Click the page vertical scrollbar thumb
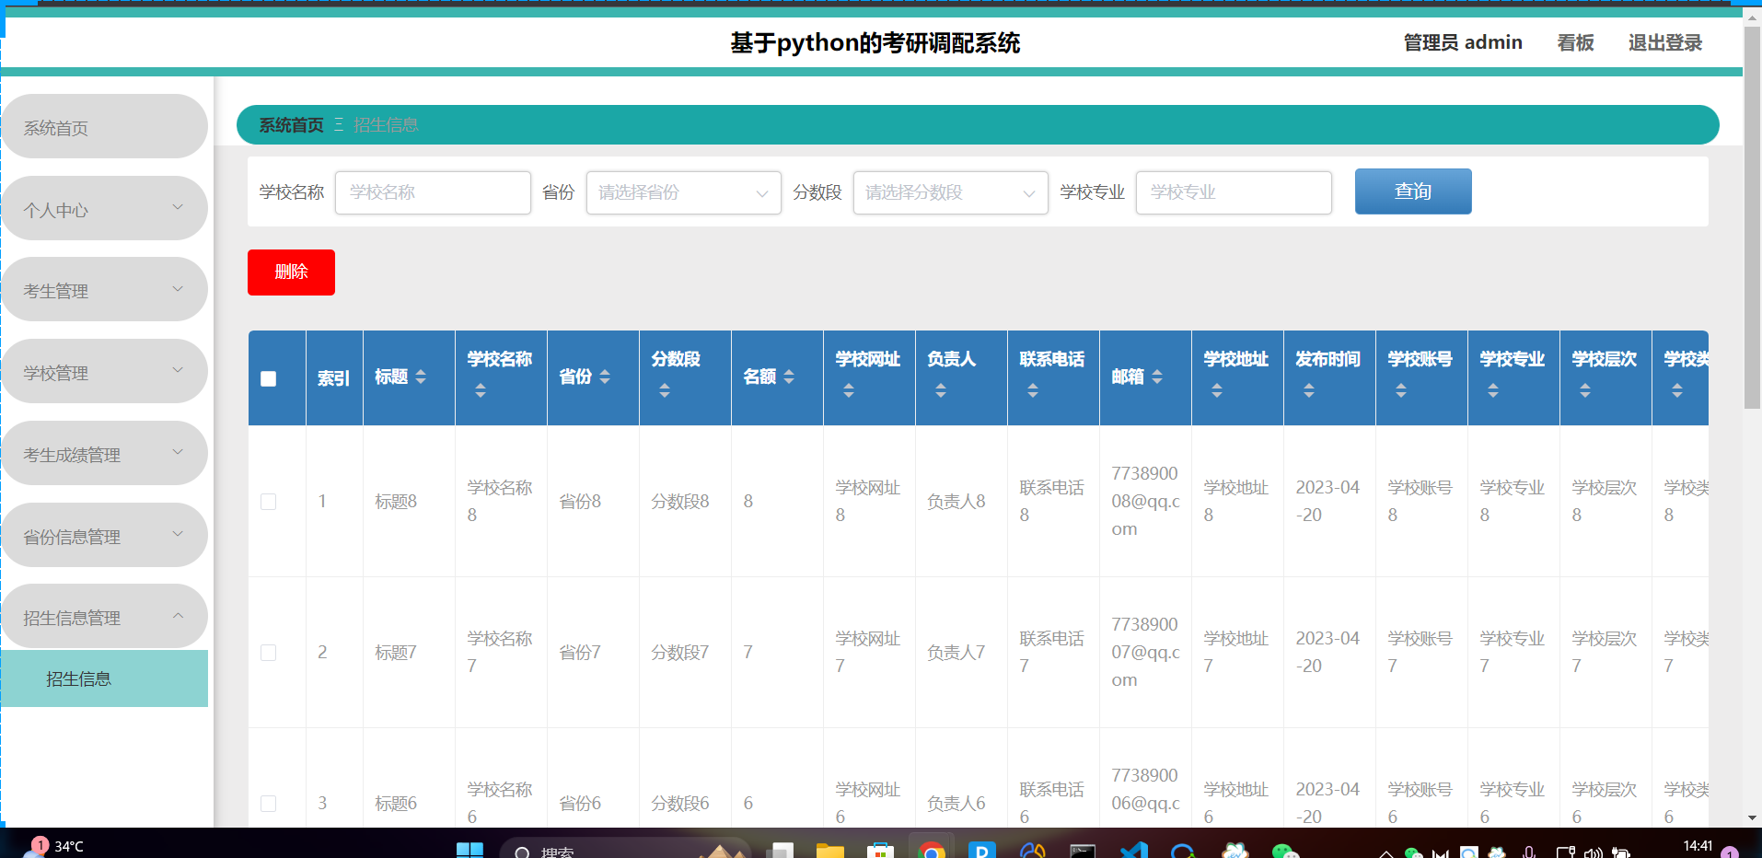The height and width of the screenshot is (858, 1762). (1752, 216)
